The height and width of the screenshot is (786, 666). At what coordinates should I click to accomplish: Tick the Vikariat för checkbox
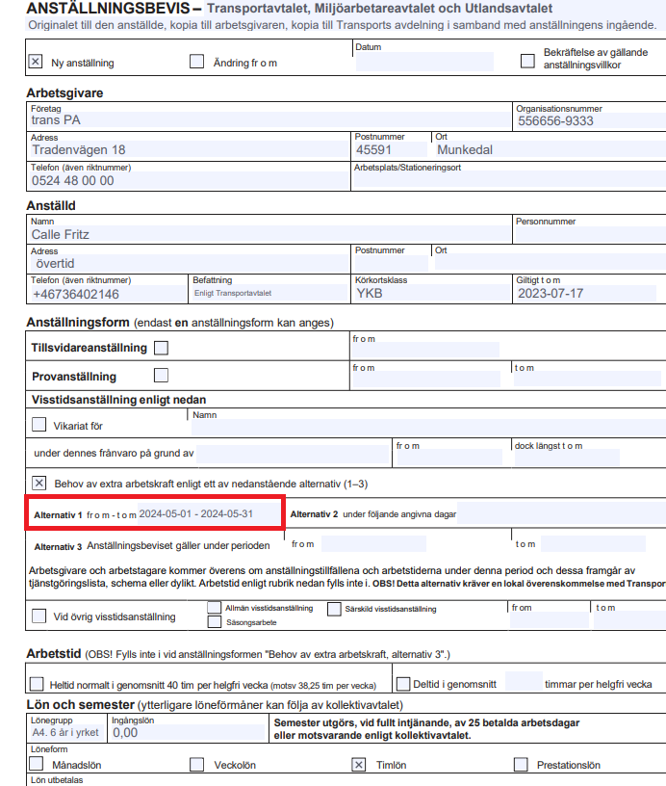pyautogui.click(x=39, y=425)
